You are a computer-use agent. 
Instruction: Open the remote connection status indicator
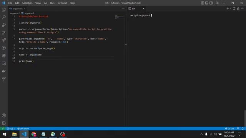(3, 128)
